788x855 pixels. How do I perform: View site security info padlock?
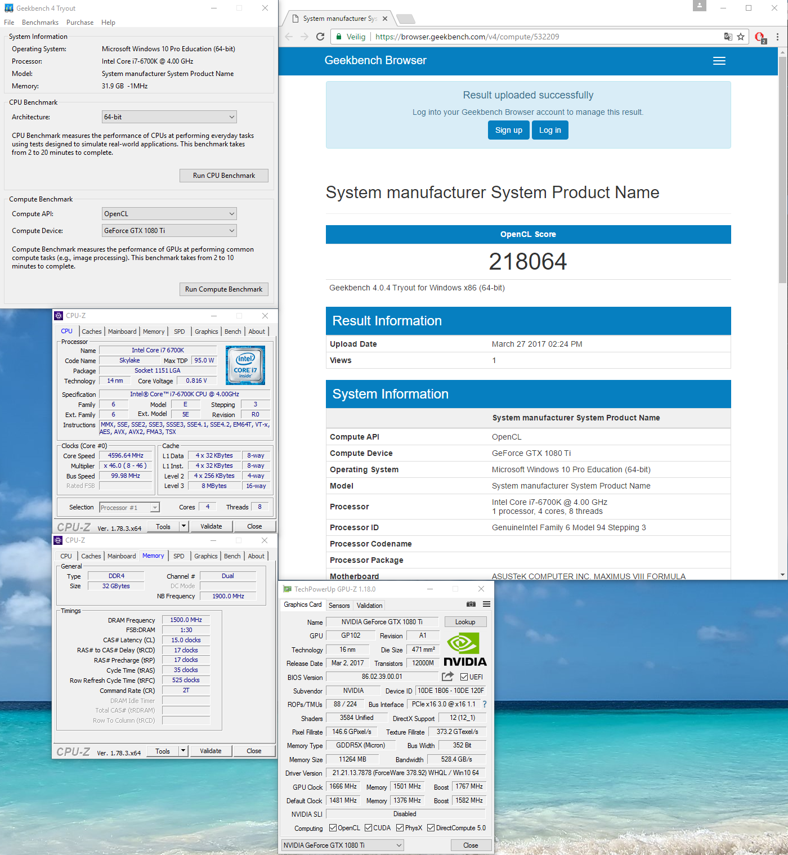tap(339, 37)
